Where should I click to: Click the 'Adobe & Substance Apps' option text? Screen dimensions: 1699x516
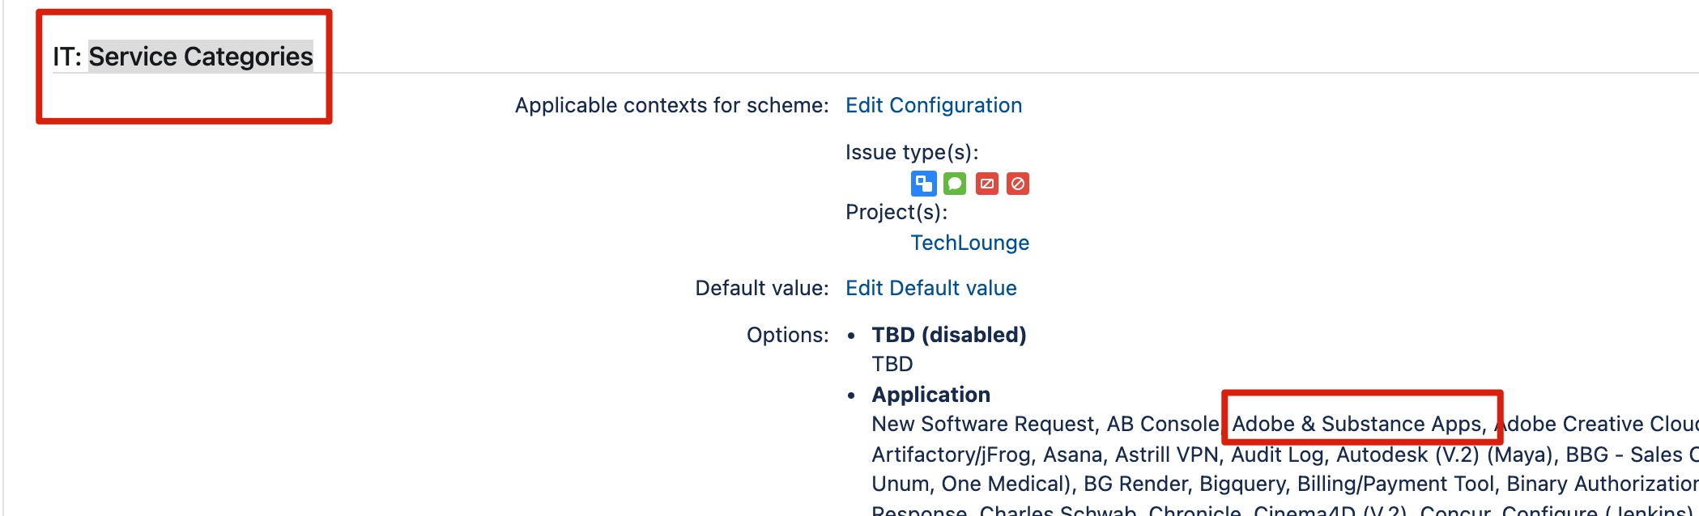click(x=1356, y=424)
